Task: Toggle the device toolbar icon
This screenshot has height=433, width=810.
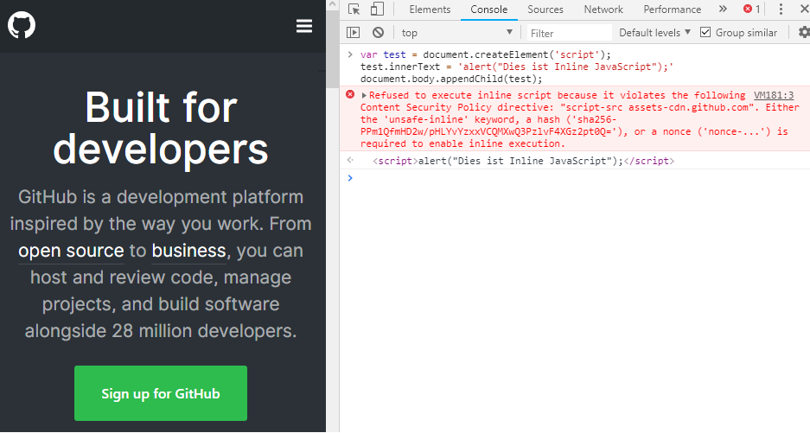Action: coord(377,10)
